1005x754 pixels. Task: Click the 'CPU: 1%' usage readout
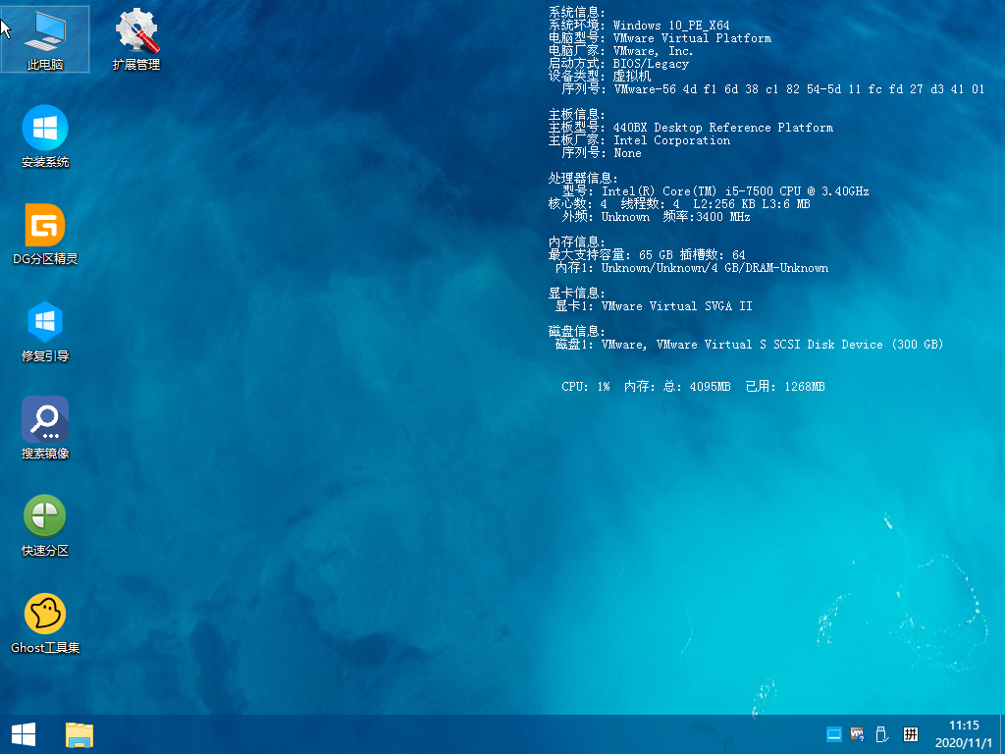[585, 387]
